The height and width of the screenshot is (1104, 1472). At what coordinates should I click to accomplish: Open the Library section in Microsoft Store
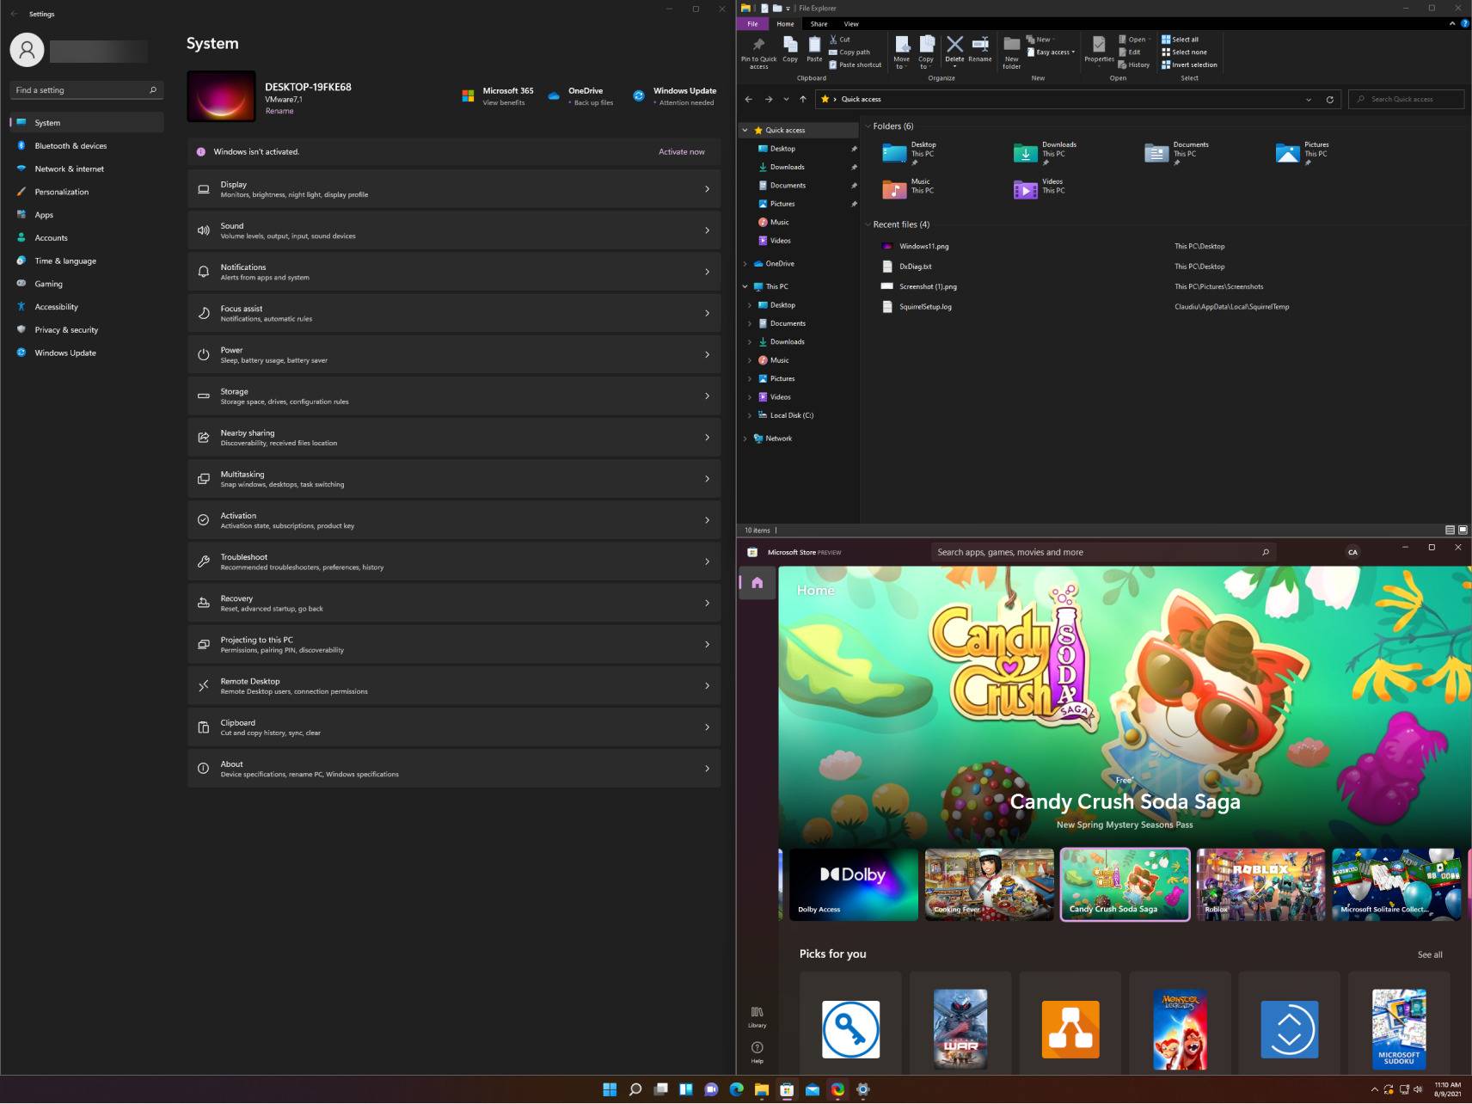click(757, 1017)
